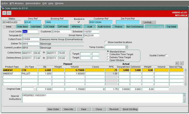
Task: Switch to the Audit Archive tab
Action: 104,27
